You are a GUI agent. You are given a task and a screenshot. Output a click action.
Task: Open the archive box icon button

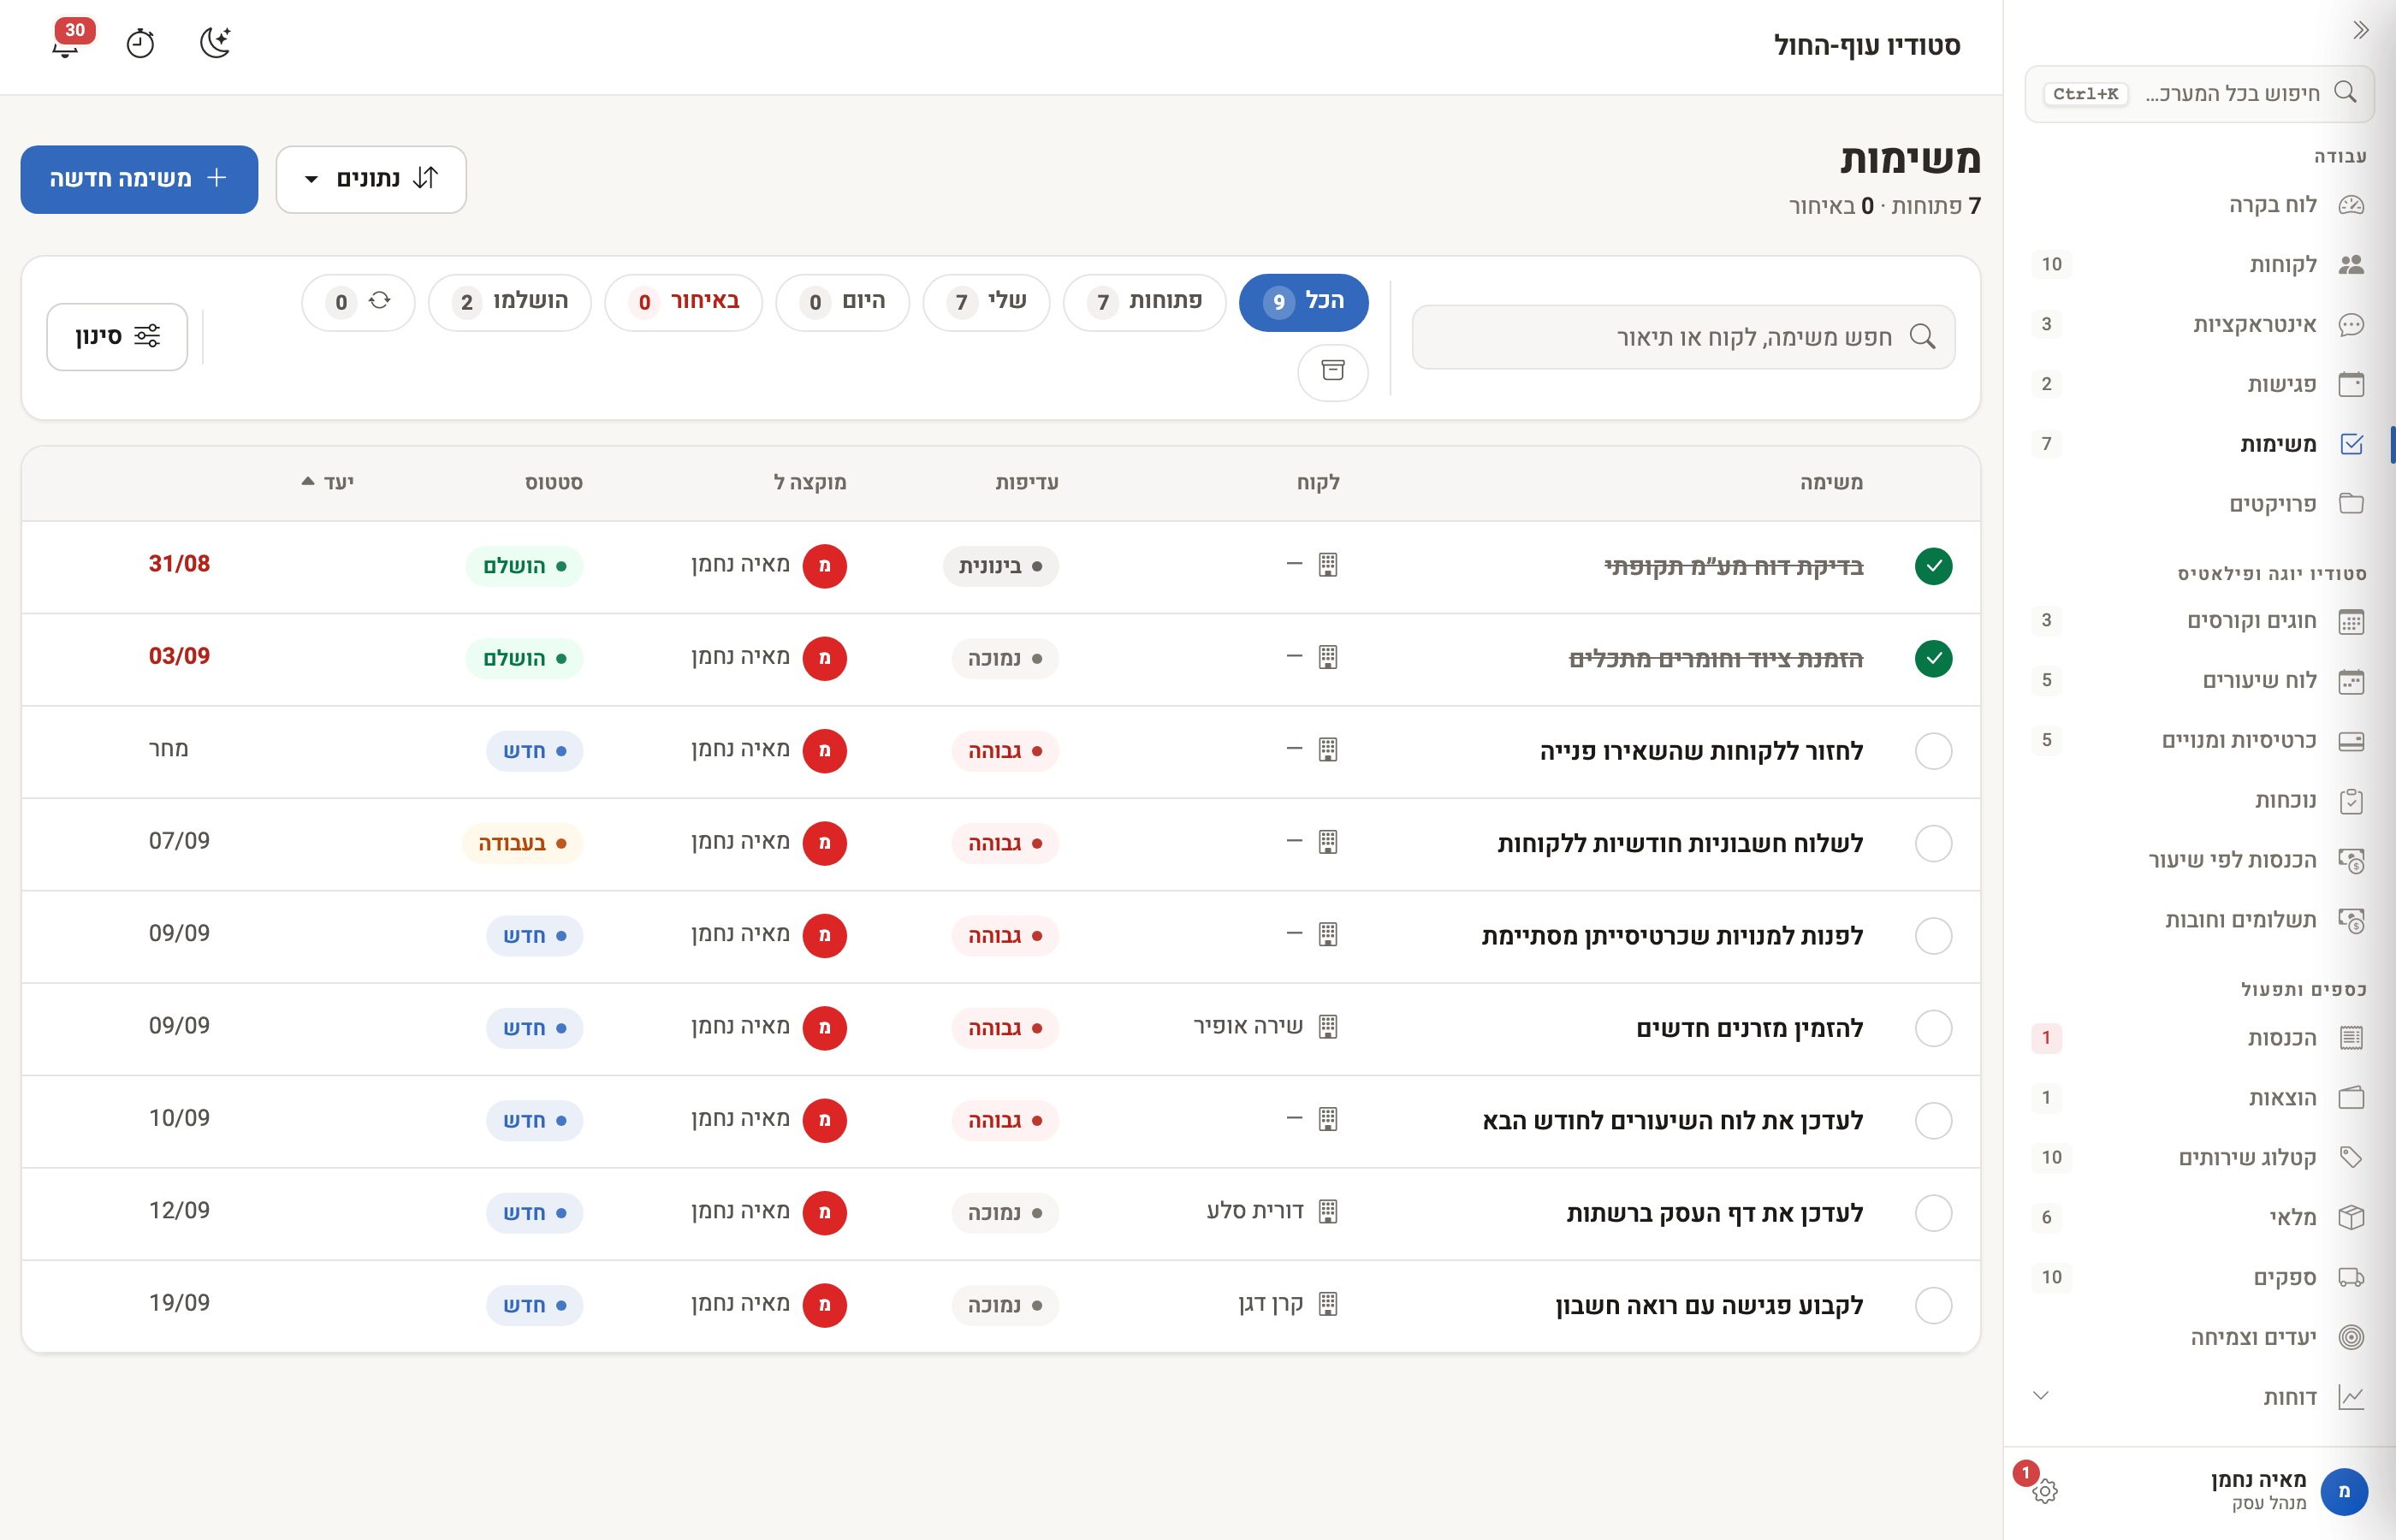tap(1332, 371)
